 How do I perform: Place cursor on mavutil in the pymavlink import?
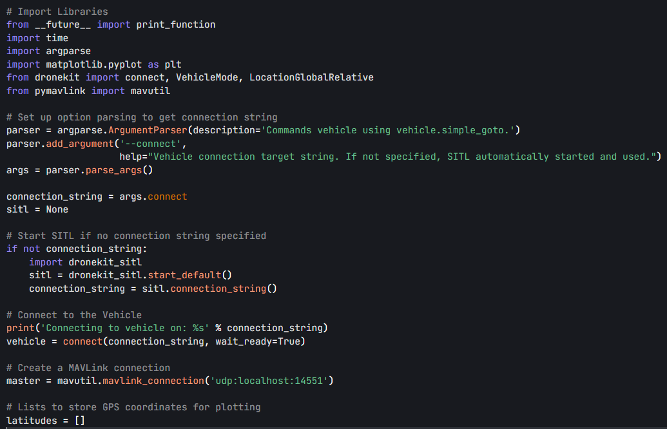pyautogui.click(x=153, y=91)
